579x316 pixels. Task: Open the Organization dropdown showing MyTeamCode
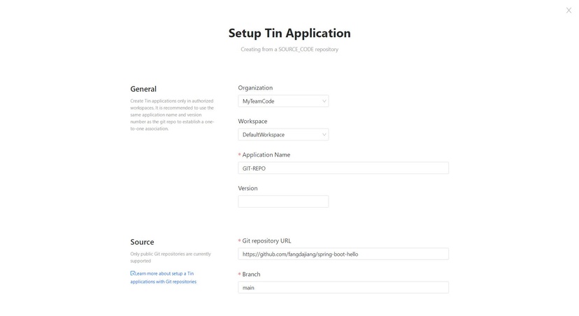[283, 101]
